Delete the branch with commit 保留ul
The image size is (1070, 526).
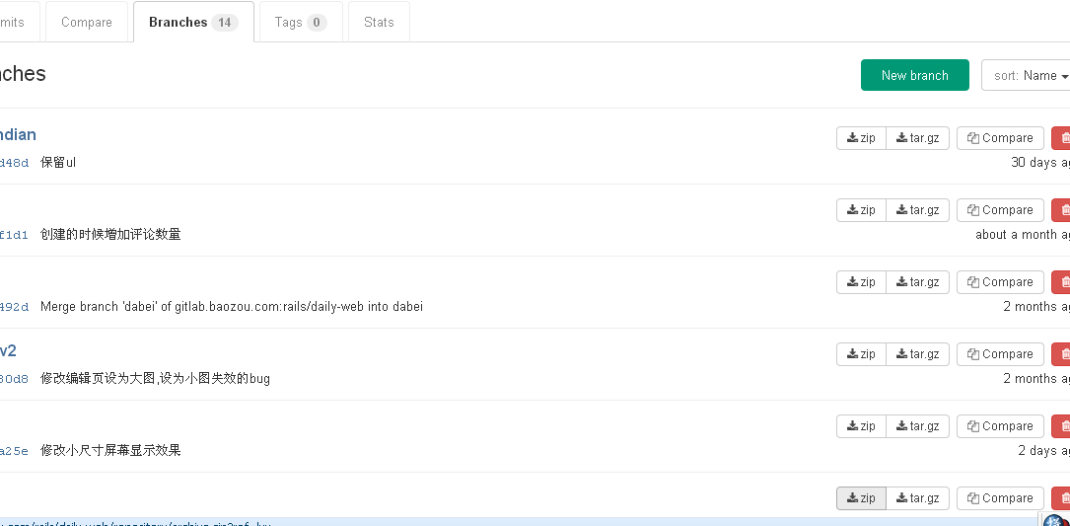point(1061,138)
